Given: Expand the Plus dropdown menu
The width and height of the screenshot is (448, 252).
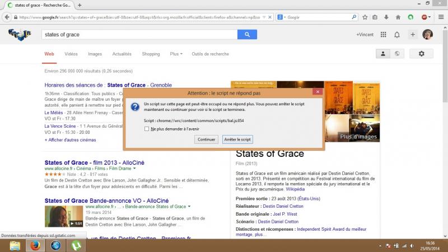Looking at the screenshot, I should point(176,54).
